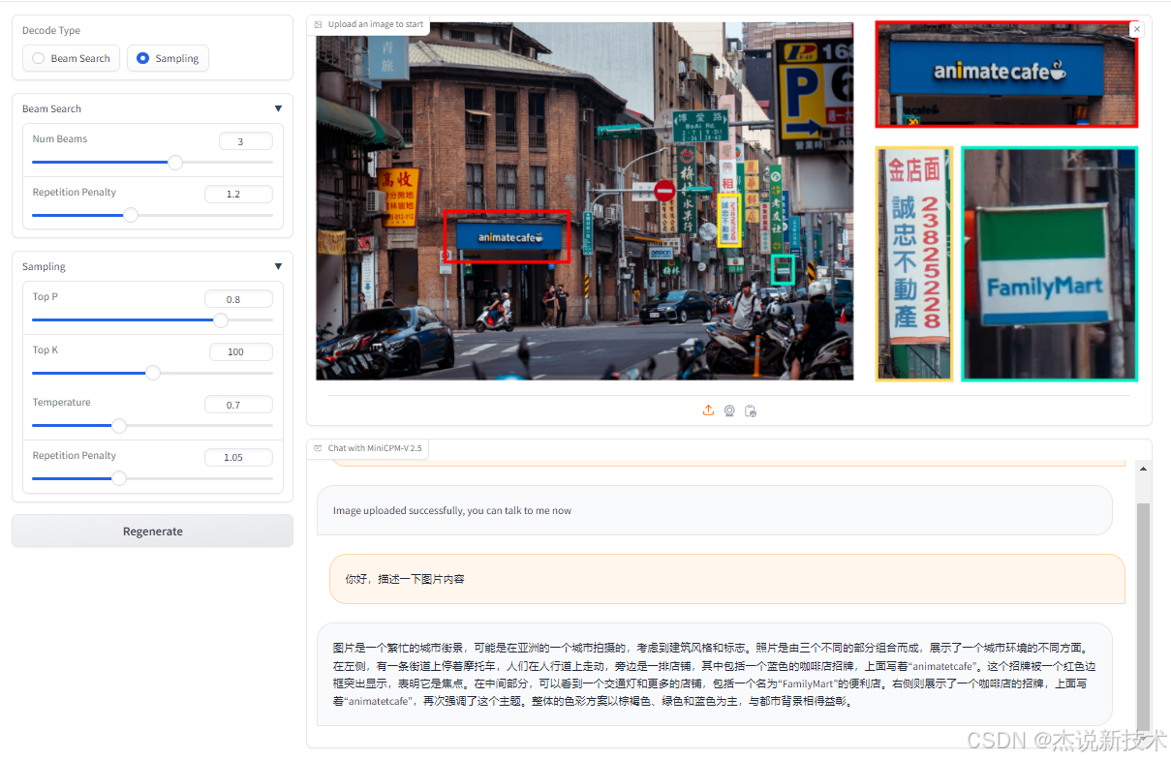1171x759 pixels.
Task: Click the Top P slider handle
Action: [221, 319]
